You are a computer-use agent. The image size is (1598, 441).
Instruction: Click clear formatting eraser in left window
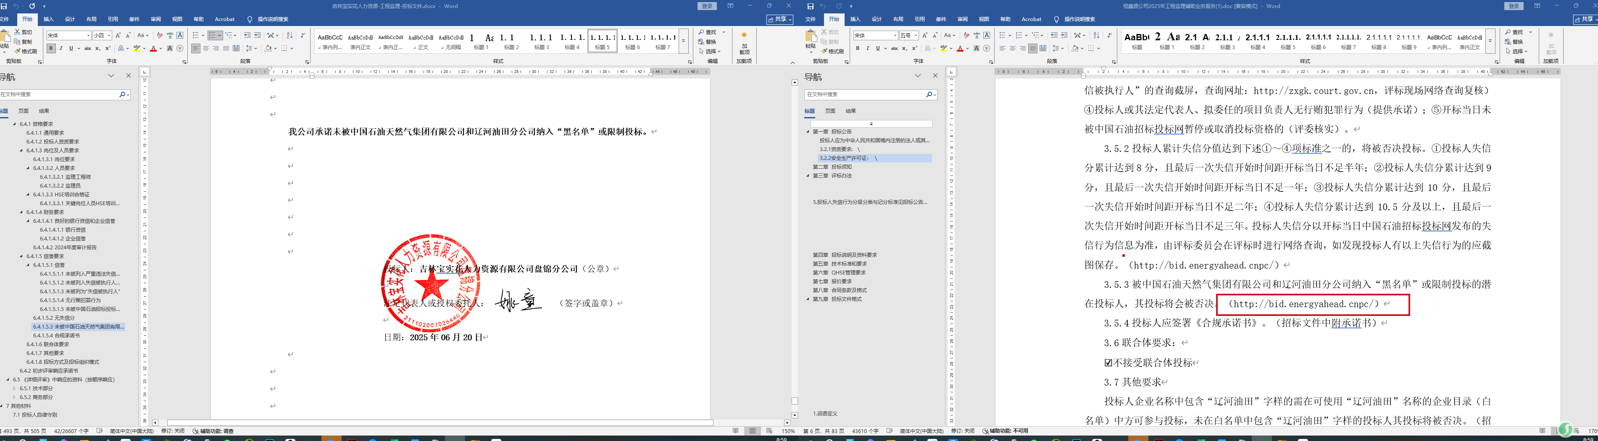[x=159, y=35]
